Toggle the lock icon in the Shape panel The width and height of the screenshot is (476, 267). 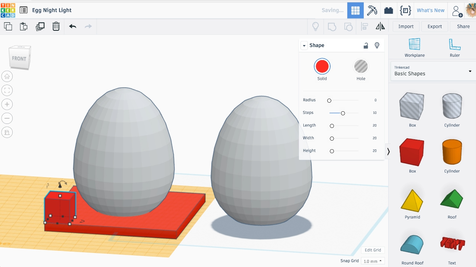[366, 45]
